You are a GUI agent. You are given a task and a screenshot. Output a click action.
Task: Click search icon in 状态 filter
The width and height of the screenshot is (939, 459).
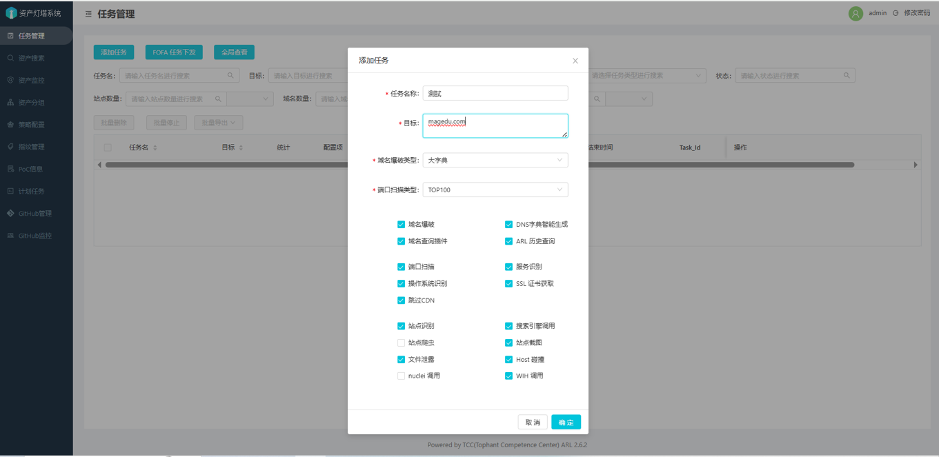pyautogui.click(x=847, y=76)
